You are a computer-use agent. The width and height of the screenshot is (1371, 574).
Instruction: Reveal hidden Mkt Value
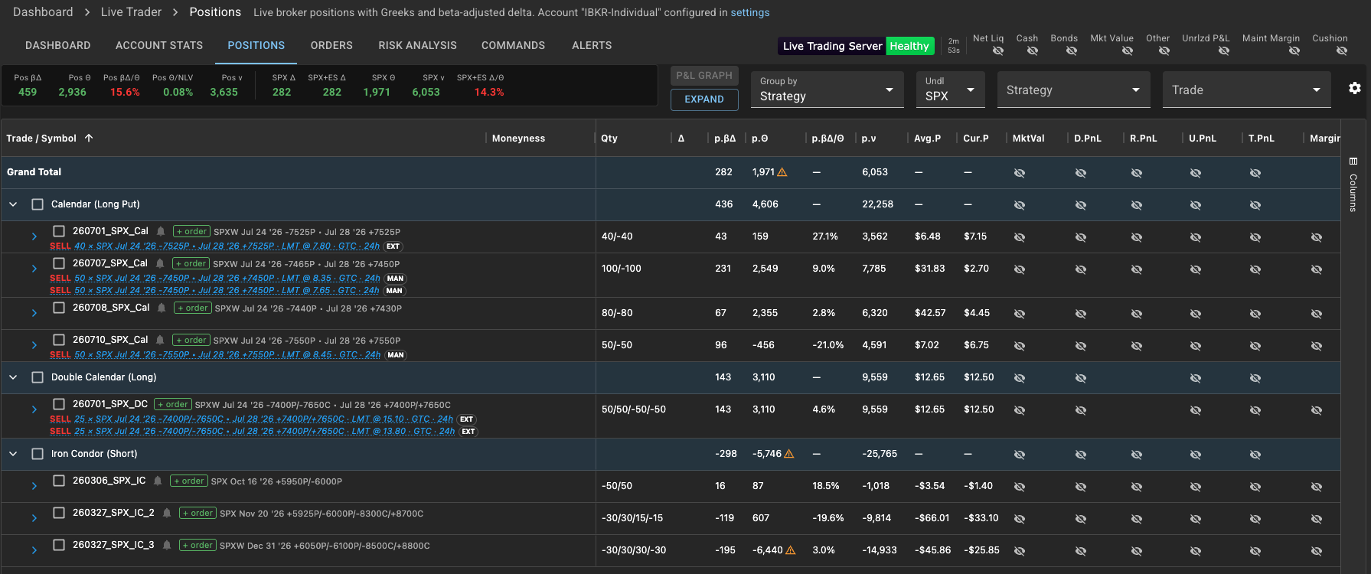click(x=1128, y=51)
